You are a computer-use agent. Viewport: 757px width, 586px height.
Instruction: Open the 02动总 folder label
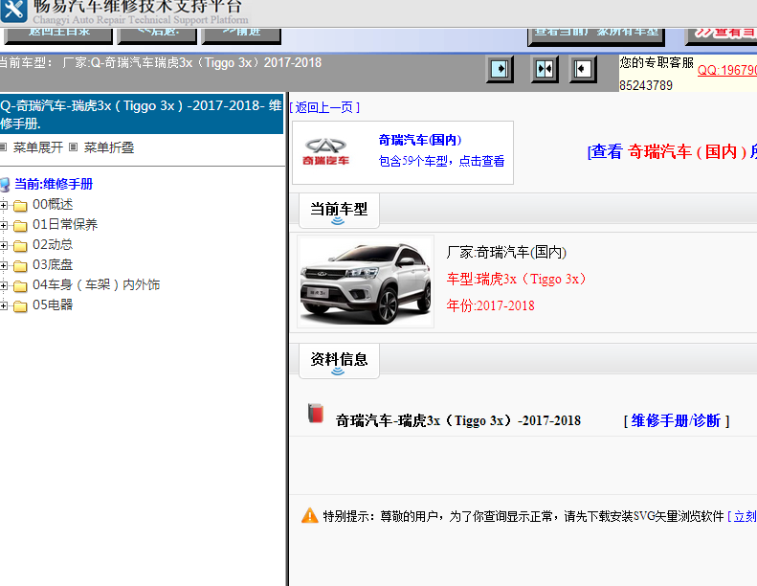53,244
